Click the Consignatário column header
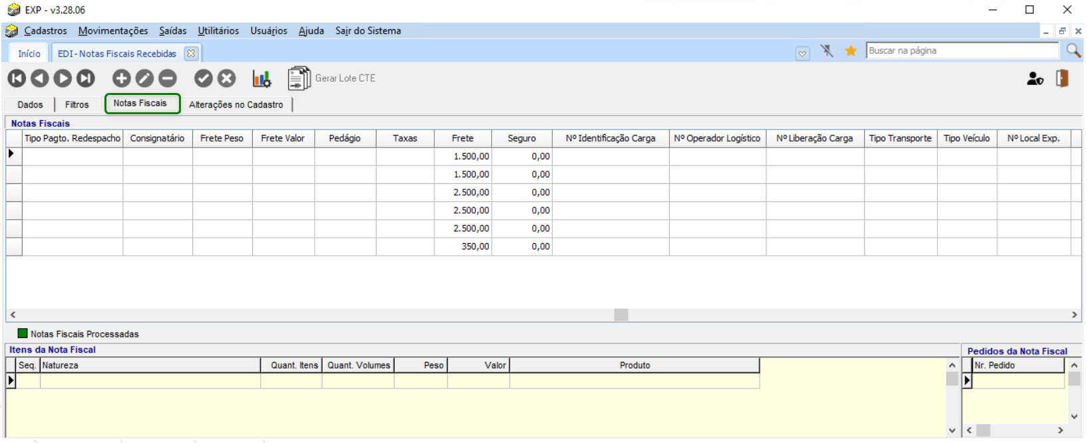 pos(158,138)
